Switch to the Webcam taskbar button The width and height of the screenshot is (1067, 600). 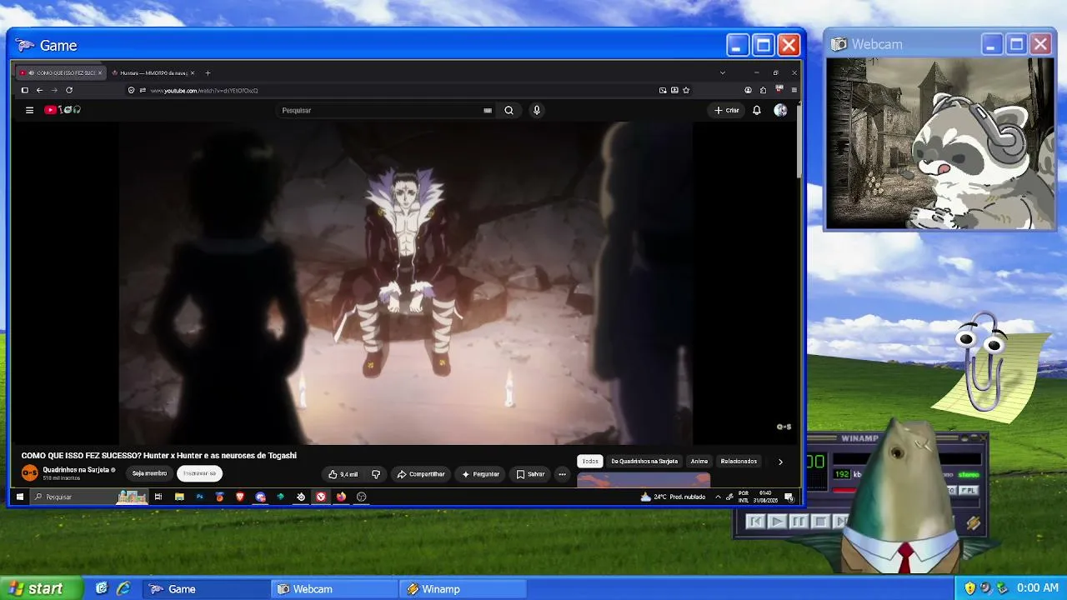point(334,589)
